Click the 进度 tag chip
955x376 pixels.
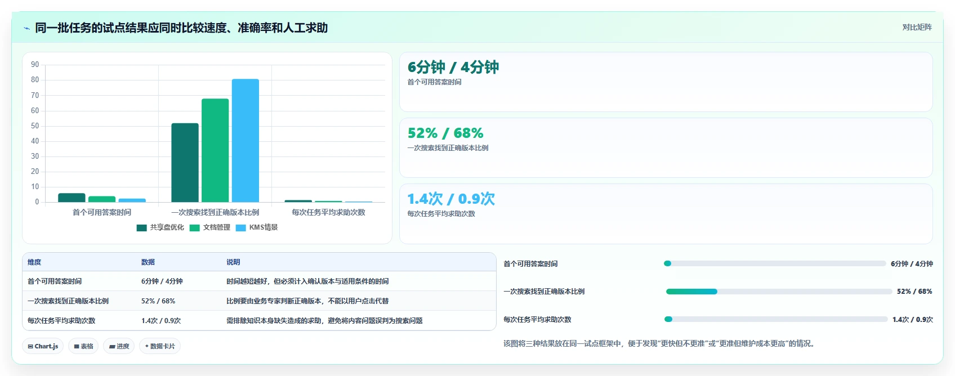click(119, 346)
